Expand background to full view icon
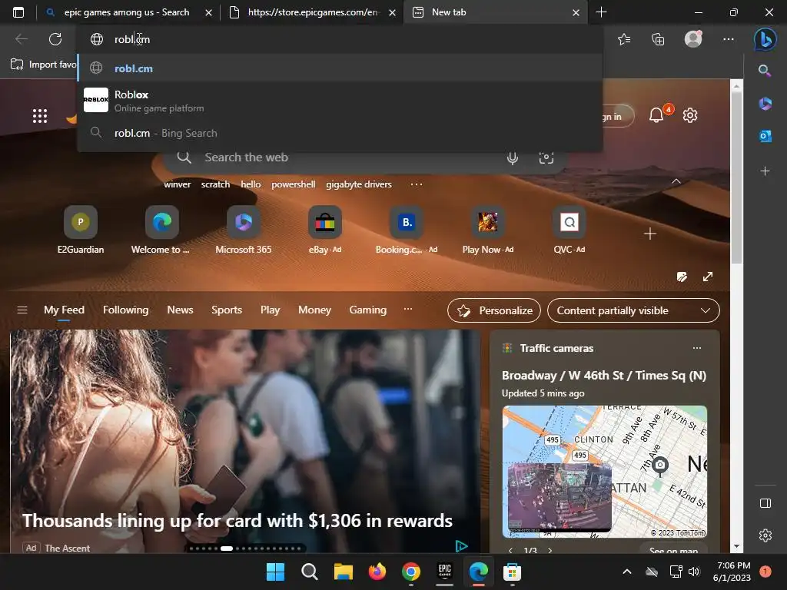787x590 pixels. tap(708, 277)
